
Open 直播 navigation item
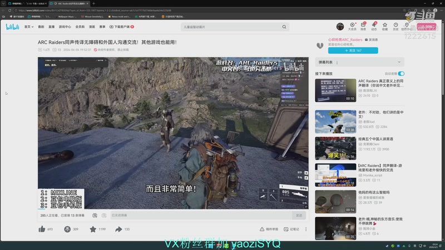coord(51,27)
